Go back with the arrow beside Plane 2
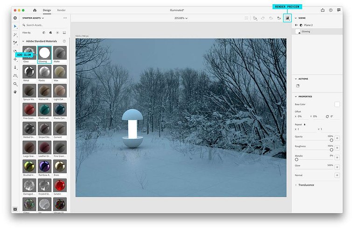The height and width of the screenshot is (229, 354). 297,25
